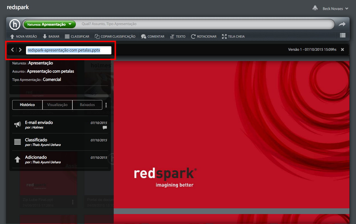Click the share arrow icon beside the search bar
The height and width of the screenshot is (224, 356).
pyautogui.click(x=342, y=25)
